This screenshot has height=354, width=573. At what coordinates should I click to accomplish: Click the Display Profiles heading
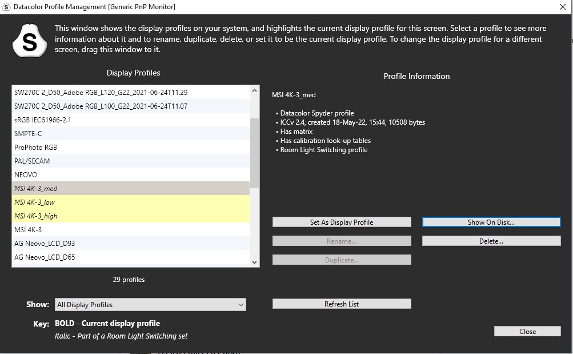[x=133, y=73]
